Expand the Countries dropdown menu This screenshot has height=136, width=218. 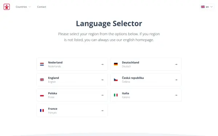(x=23, y=7)
